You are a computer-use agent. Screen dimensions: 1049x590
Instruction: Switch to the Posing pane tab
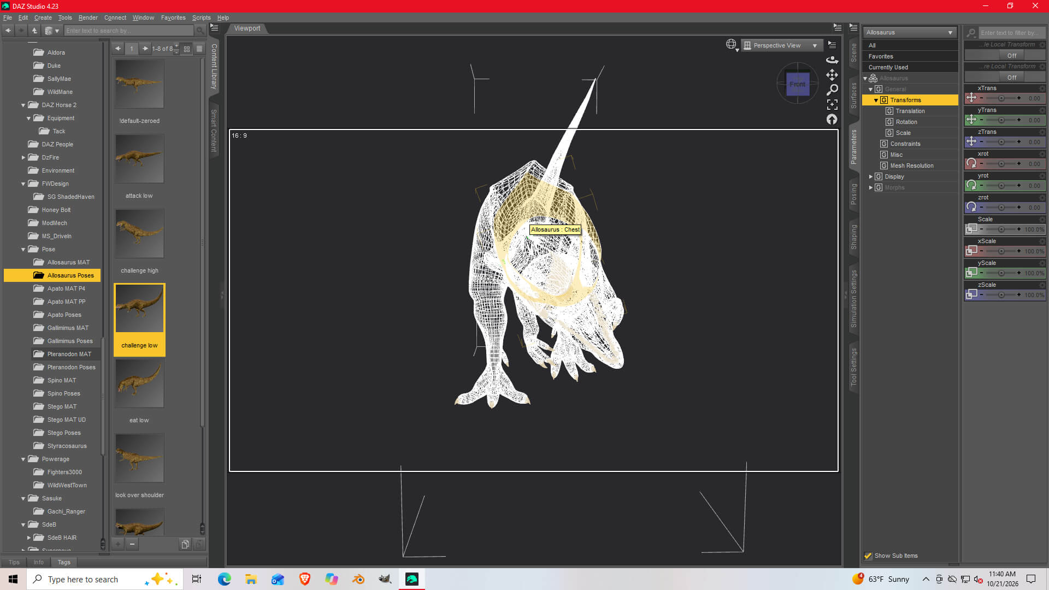[x=853, y=194]
